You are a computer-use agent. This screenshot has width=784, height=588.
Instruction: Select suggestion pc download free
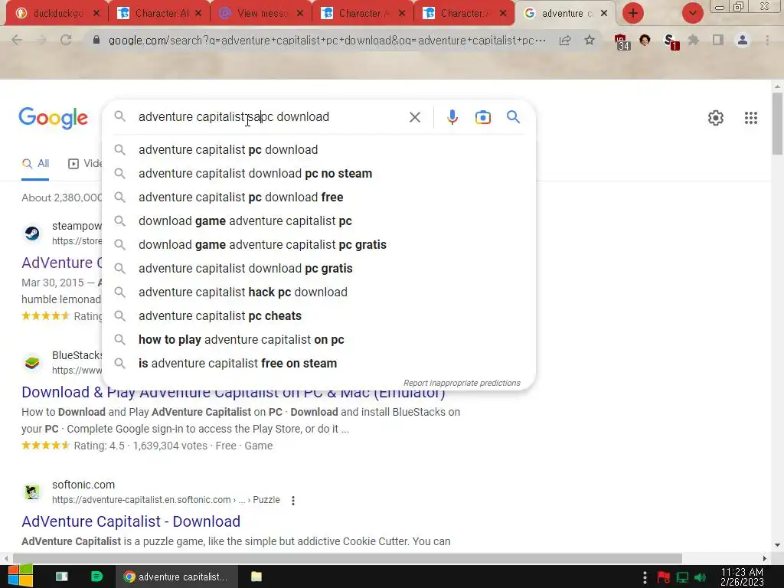point(318,197)
